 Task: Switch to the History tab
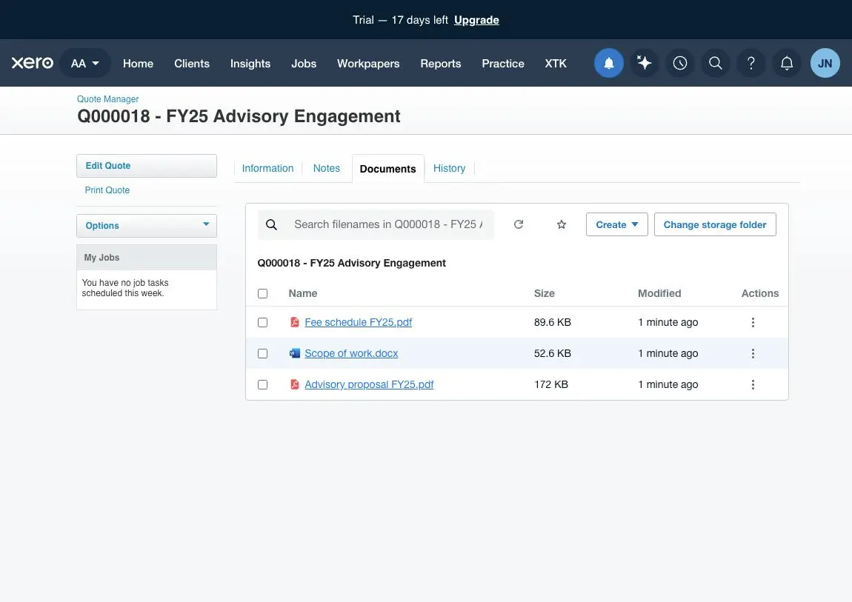[x=450, y=168]
